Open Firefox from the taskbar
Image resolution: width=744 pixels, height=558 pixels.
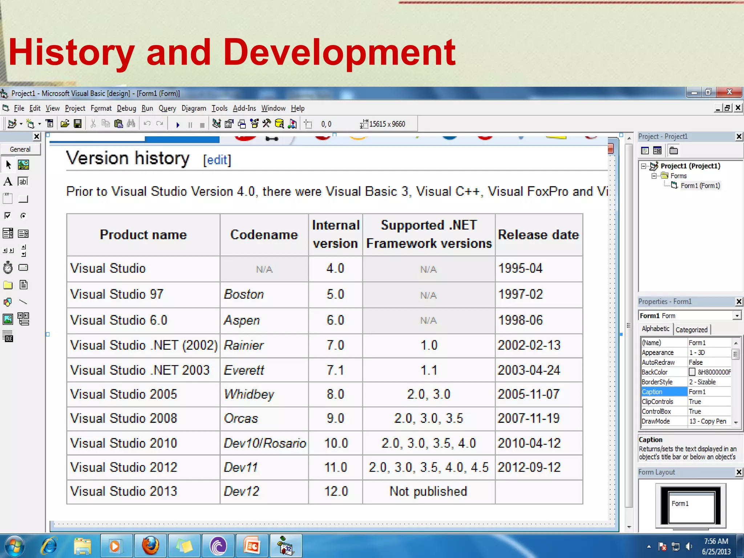(150, 546)
